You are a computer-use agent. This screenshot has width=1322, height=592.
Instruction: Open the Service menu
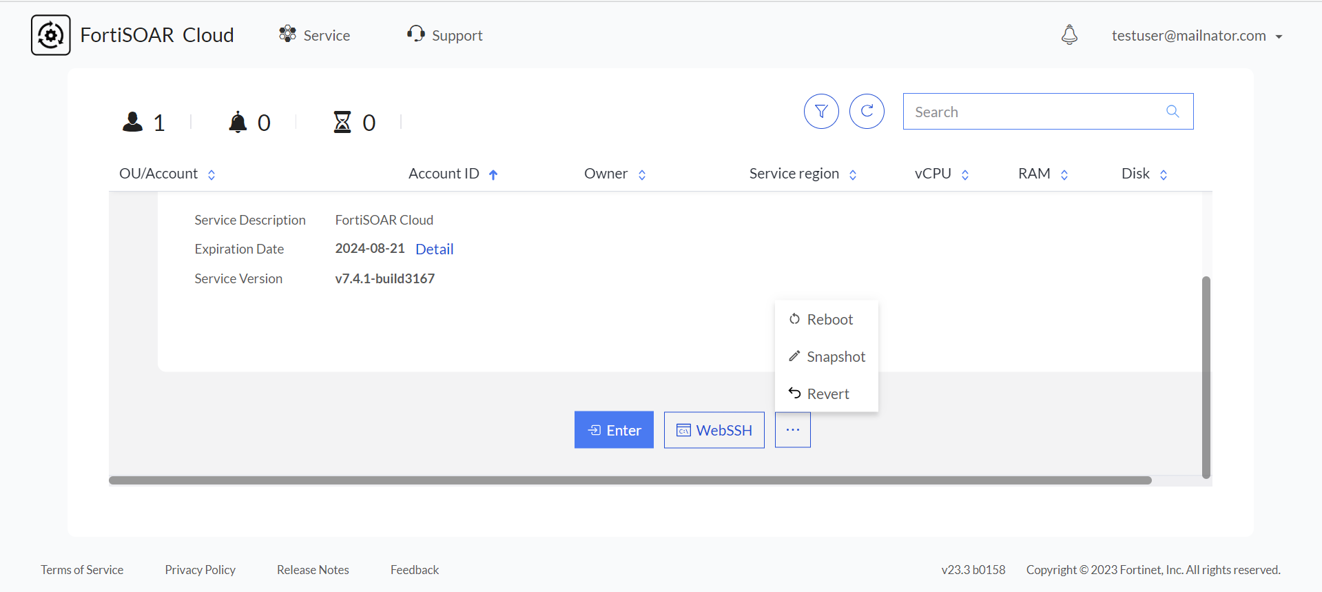tap(314, 35)
